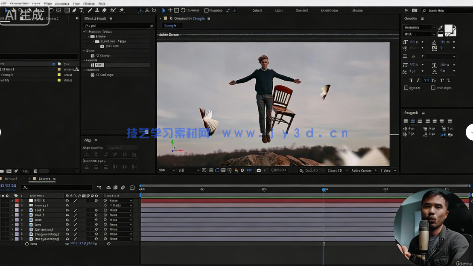Click the timeline layer search field

click(56, 188)
